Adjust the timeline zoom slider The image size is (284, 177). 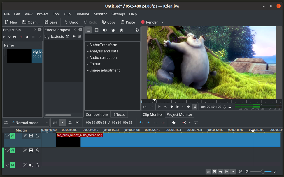tap(262, 172)
